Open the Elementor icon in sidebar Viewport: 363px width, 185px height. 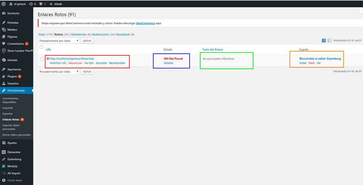pos(4,152)
